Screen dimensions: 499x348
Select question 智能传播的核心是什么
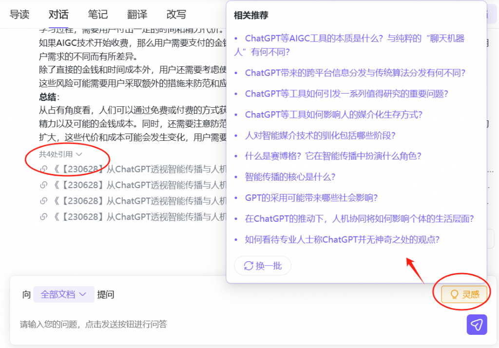(290, 177)
